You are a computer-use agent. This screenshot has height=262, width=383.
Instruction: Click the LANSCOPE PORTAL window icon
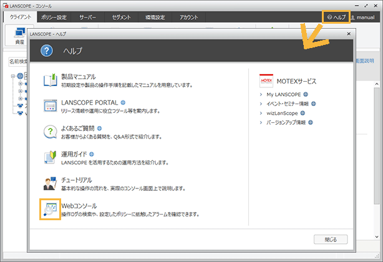[51, 105]
